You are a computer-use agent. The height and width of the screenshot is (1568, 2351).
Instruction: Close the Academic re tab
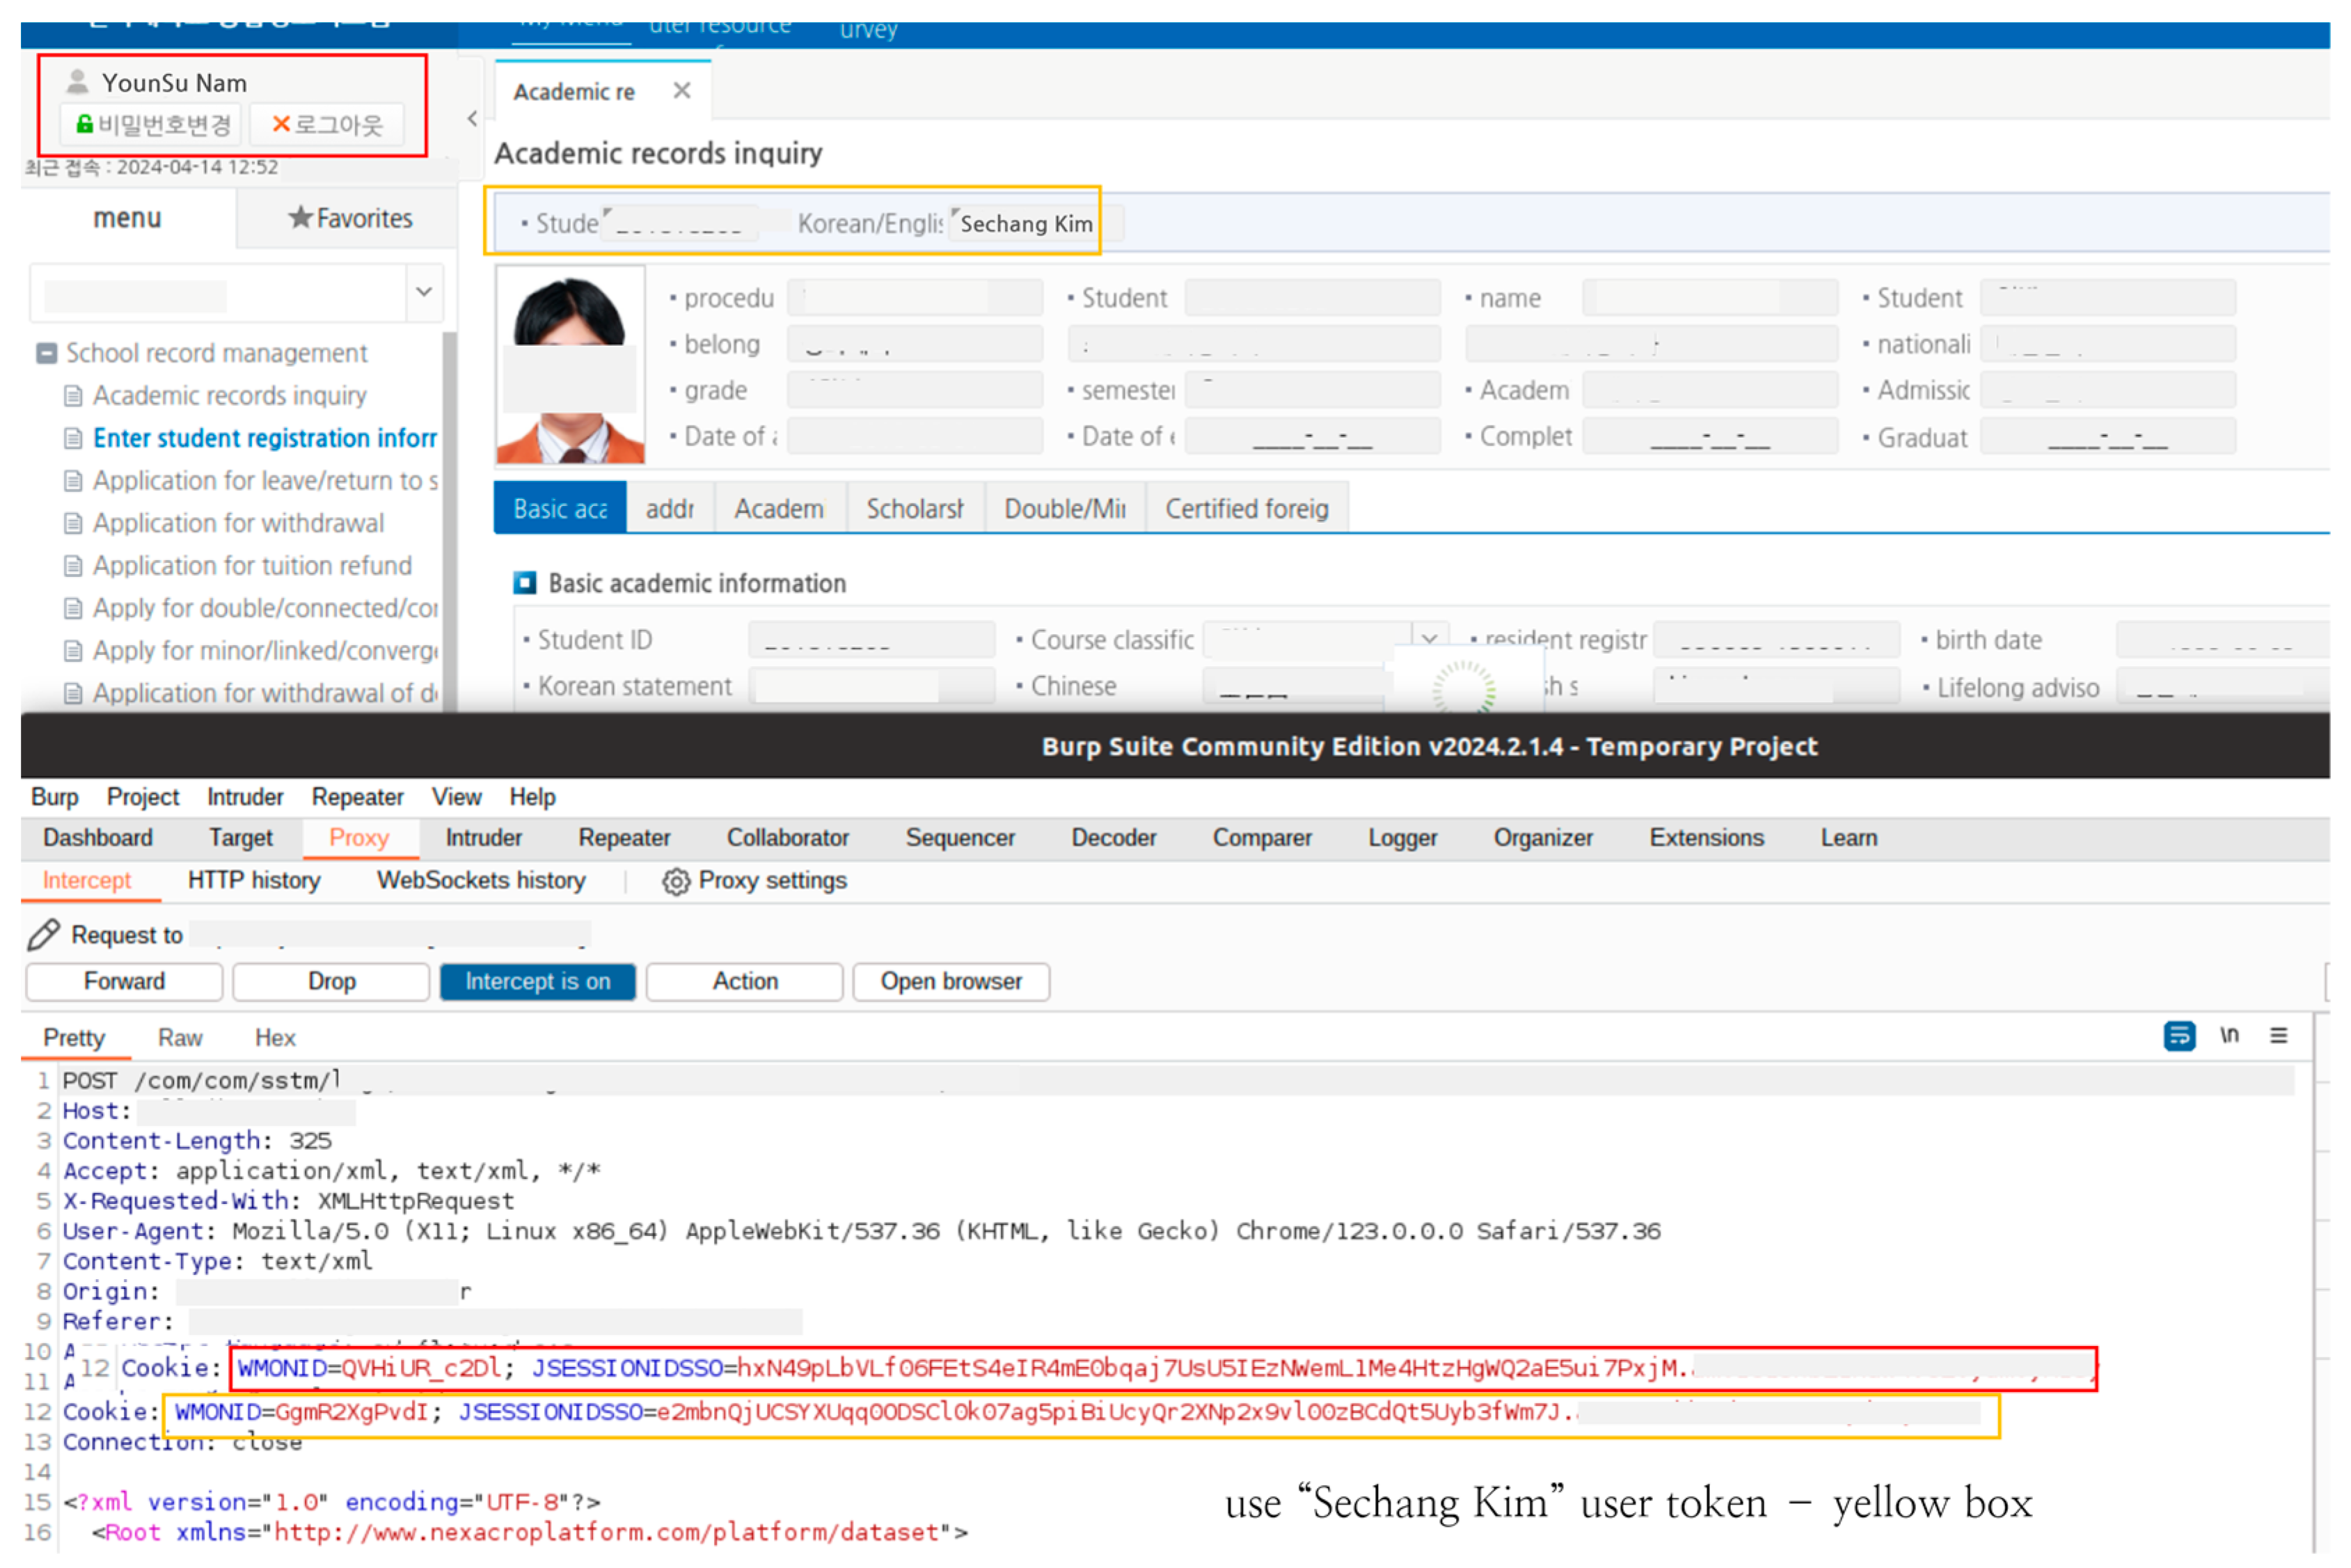682,91
